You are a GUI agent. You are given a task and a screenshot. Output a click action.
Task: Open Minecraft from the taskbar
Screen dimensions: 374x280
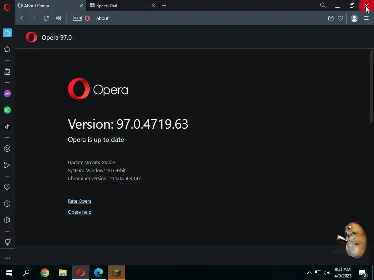(x=117, y=273)
